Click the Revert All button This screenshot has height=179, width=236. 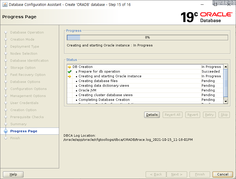(172, 115)
